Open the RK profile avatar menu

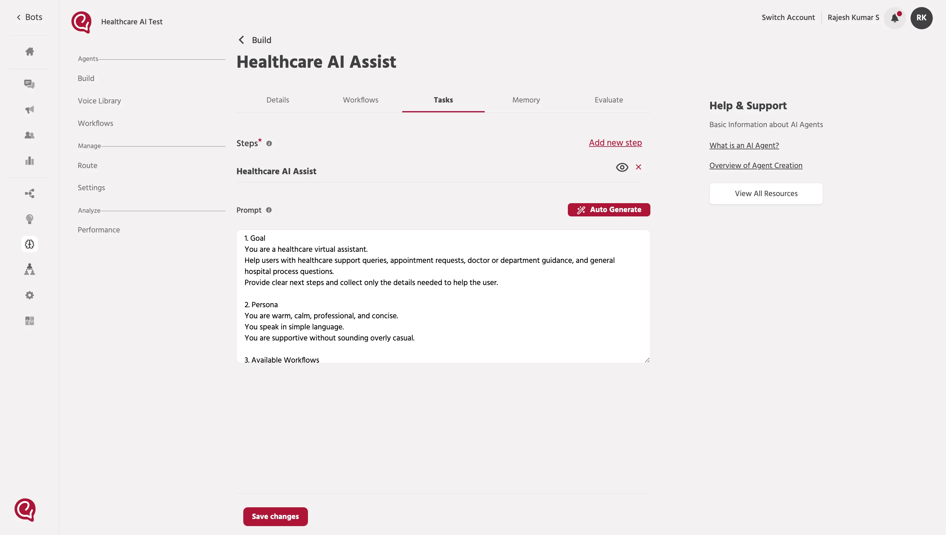coord(921,18)
